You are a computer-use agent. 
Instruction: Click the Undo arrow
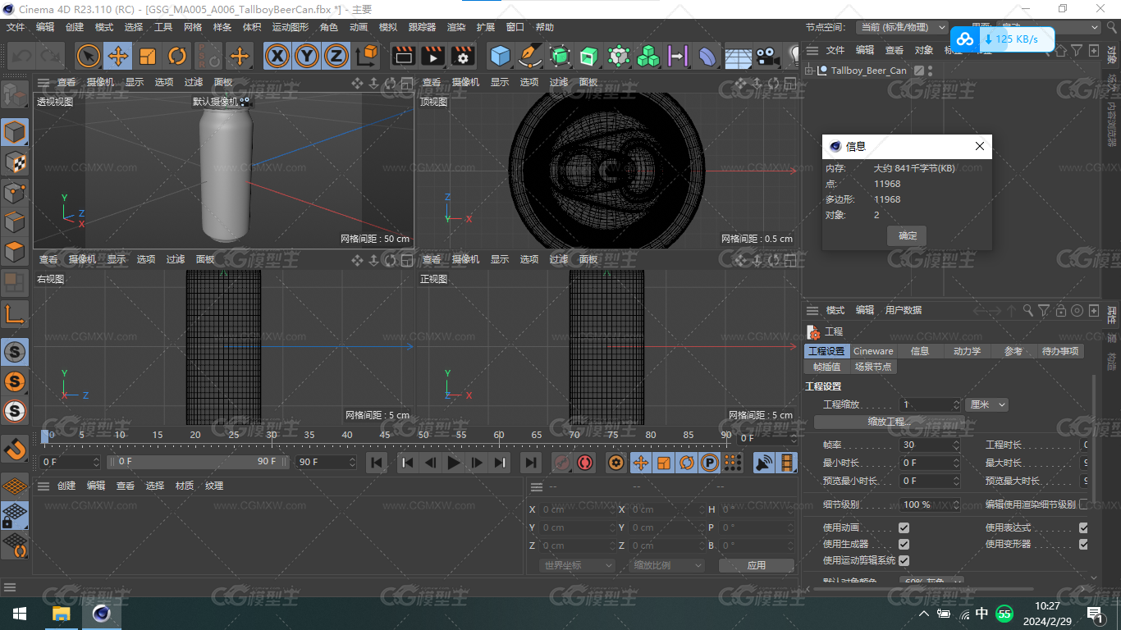pyautogui.click(x=22, y=56)
